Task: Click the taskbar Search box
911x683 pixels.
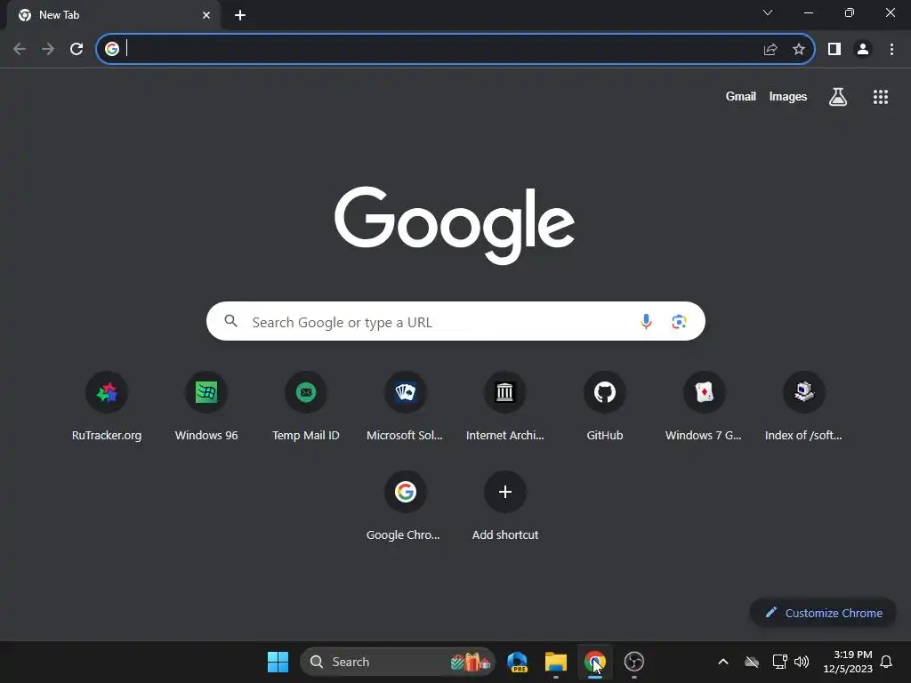Action: 398,662
